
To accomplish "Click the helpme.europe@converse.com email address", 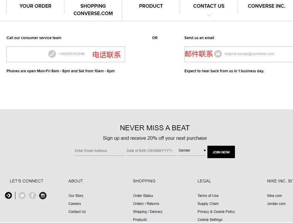I will pos(249,54).
